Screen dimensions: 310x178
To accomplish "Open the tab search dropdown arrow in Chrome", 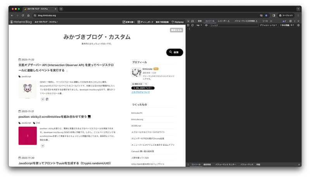I will 298,9.
